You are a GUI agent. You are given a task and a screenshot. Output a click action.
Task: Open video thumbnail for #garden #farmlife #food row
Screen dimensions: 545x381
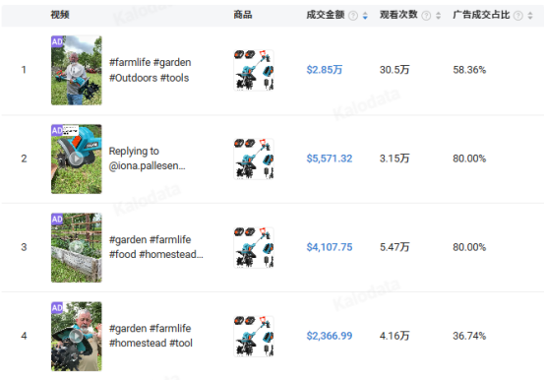77,248
